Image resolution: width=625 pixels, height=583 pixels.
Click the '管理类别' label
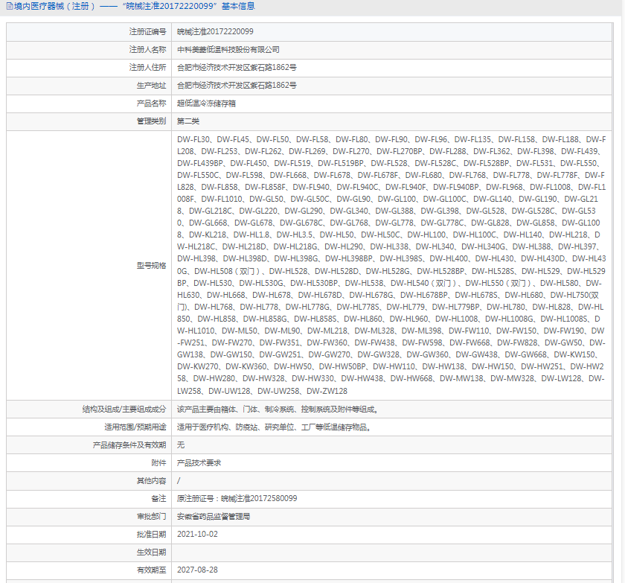[152, 121]
